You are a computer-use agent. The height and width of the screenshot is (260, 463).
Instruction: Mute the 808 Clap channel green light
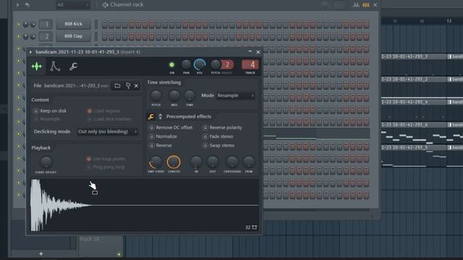pyautogui.click(x=19, y=36)
